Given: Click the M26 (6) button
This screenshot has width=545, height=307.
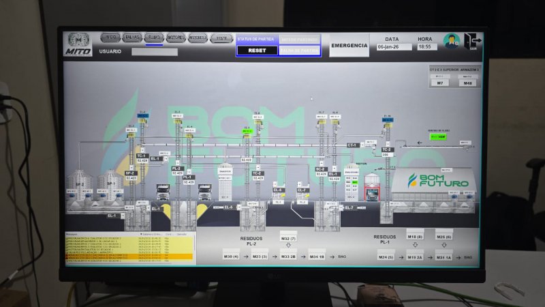Looking at the screenshot, I should click(x=444, y=235).
